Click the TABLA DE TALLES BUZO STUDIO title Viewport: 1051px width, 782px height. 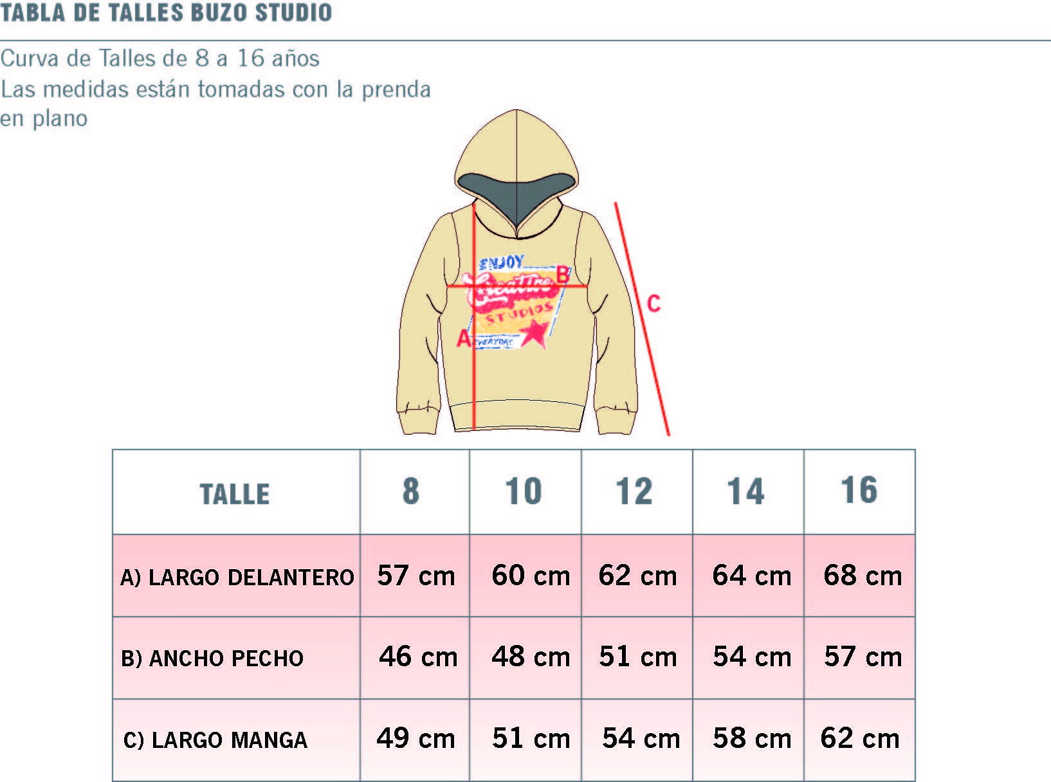click(x=166, y=12)
